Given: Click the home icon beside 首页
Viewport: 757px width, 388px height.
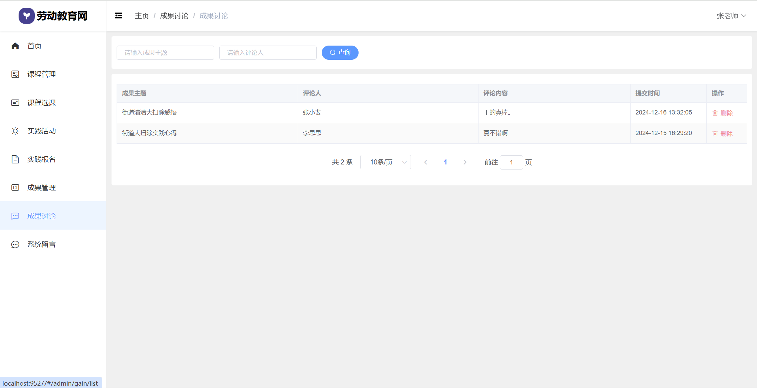Looking at the screenshot, I should tap(15, 46).
